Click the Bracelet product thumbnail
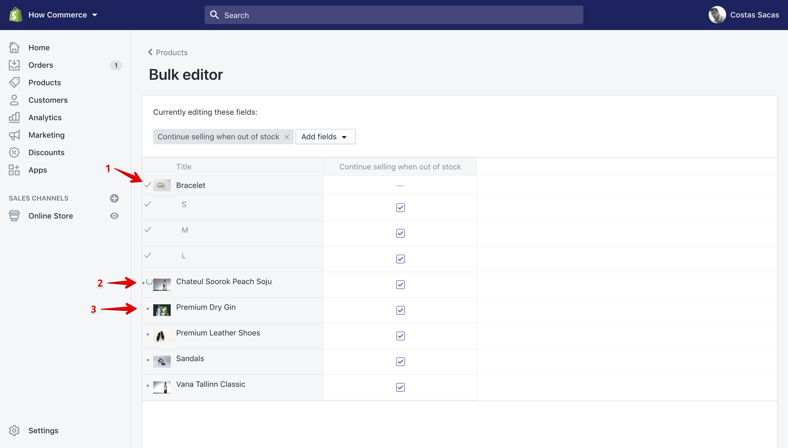The width and height of the screenshot is (788, 448). pos(162,185)
